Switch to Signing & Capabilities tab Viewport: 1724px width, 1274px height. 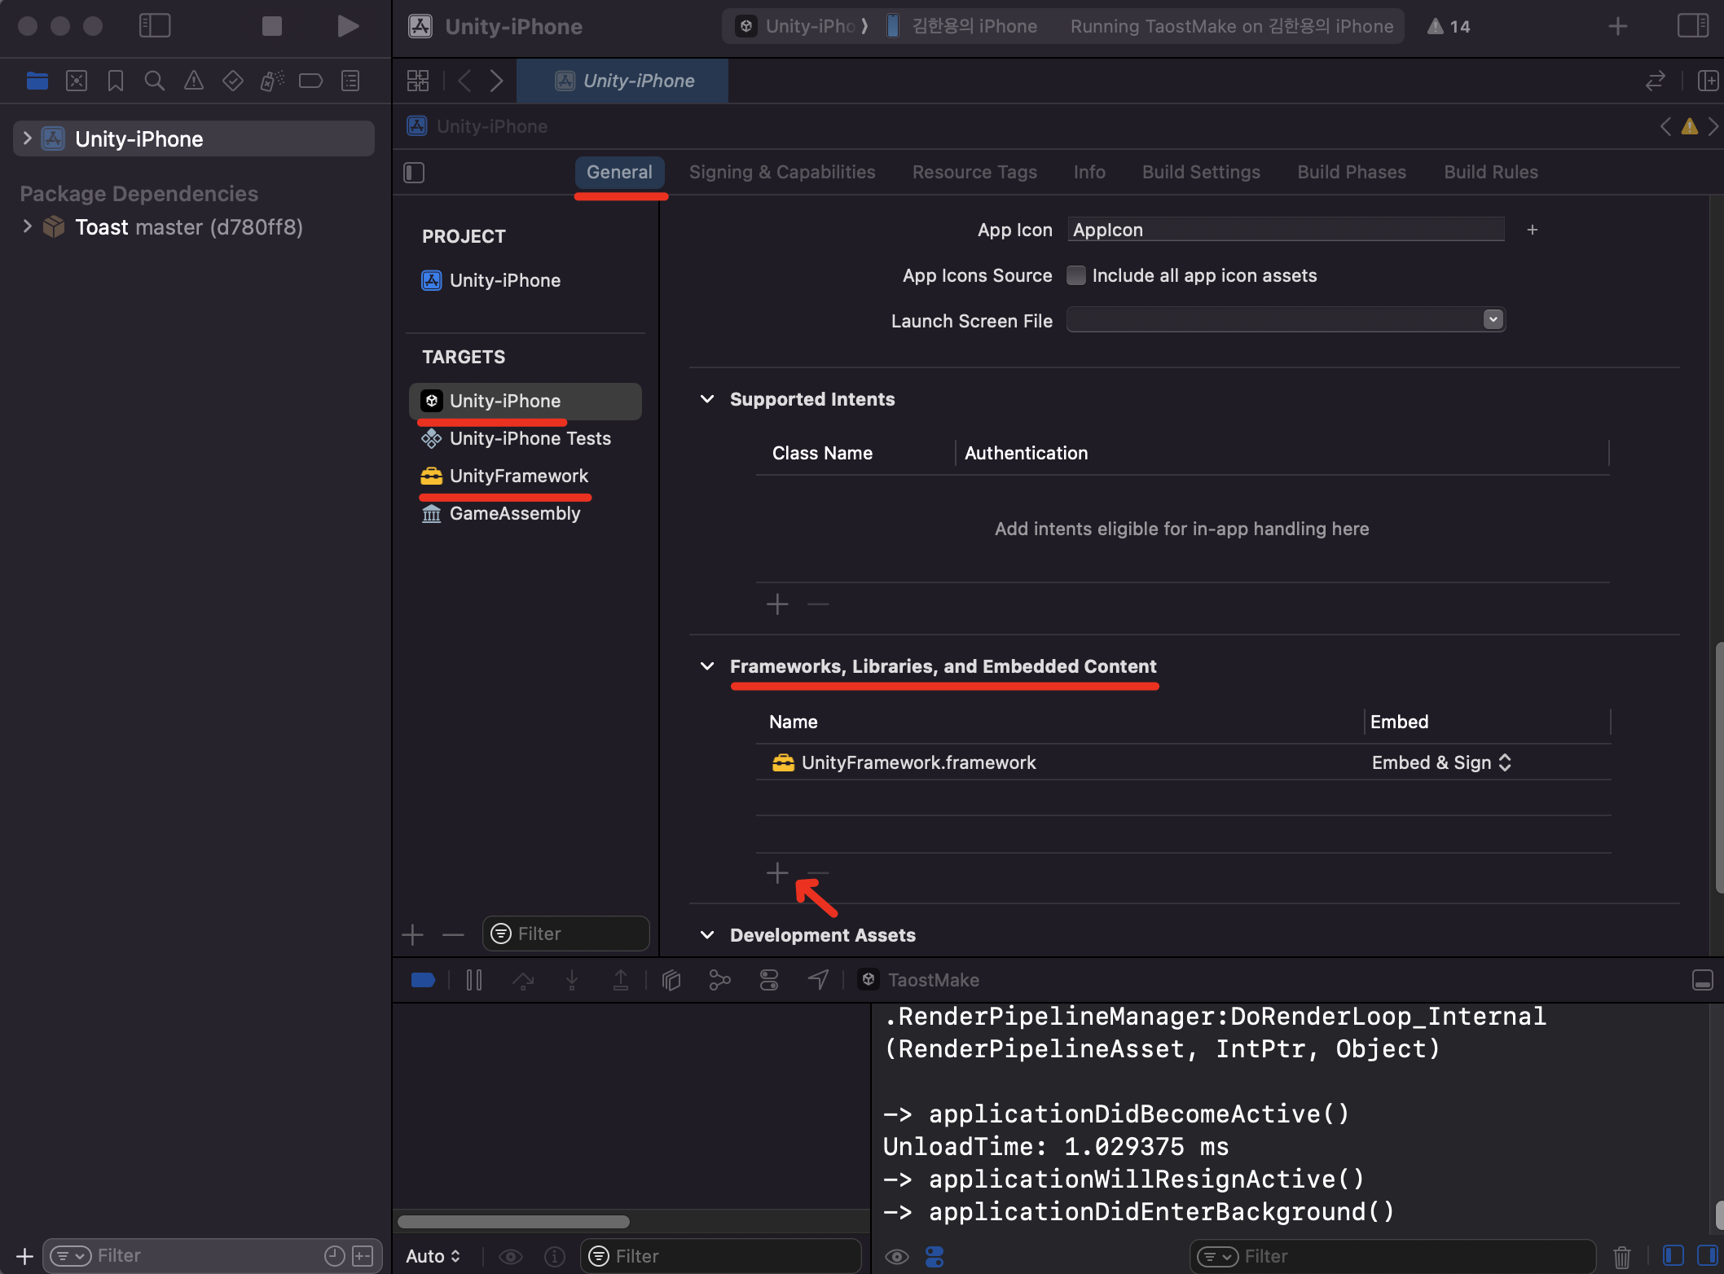coord(782,172)
